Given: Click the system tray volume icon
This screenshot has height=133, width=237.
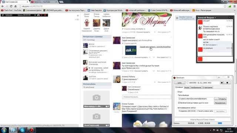Looking at the screenshot, I should click(x=218, y=130).
